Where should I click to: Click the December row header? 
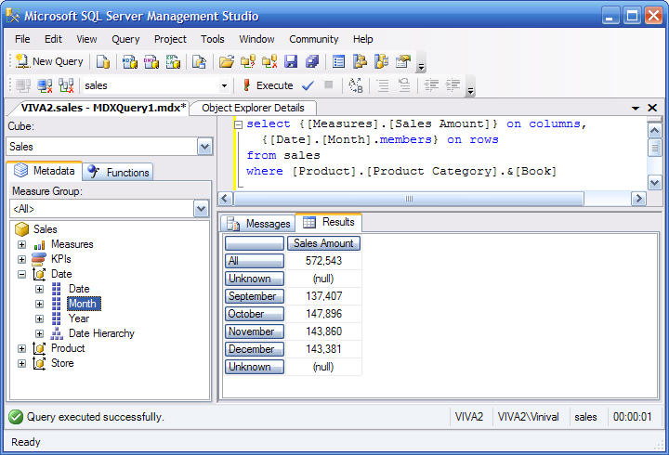(x=255, y=349)
